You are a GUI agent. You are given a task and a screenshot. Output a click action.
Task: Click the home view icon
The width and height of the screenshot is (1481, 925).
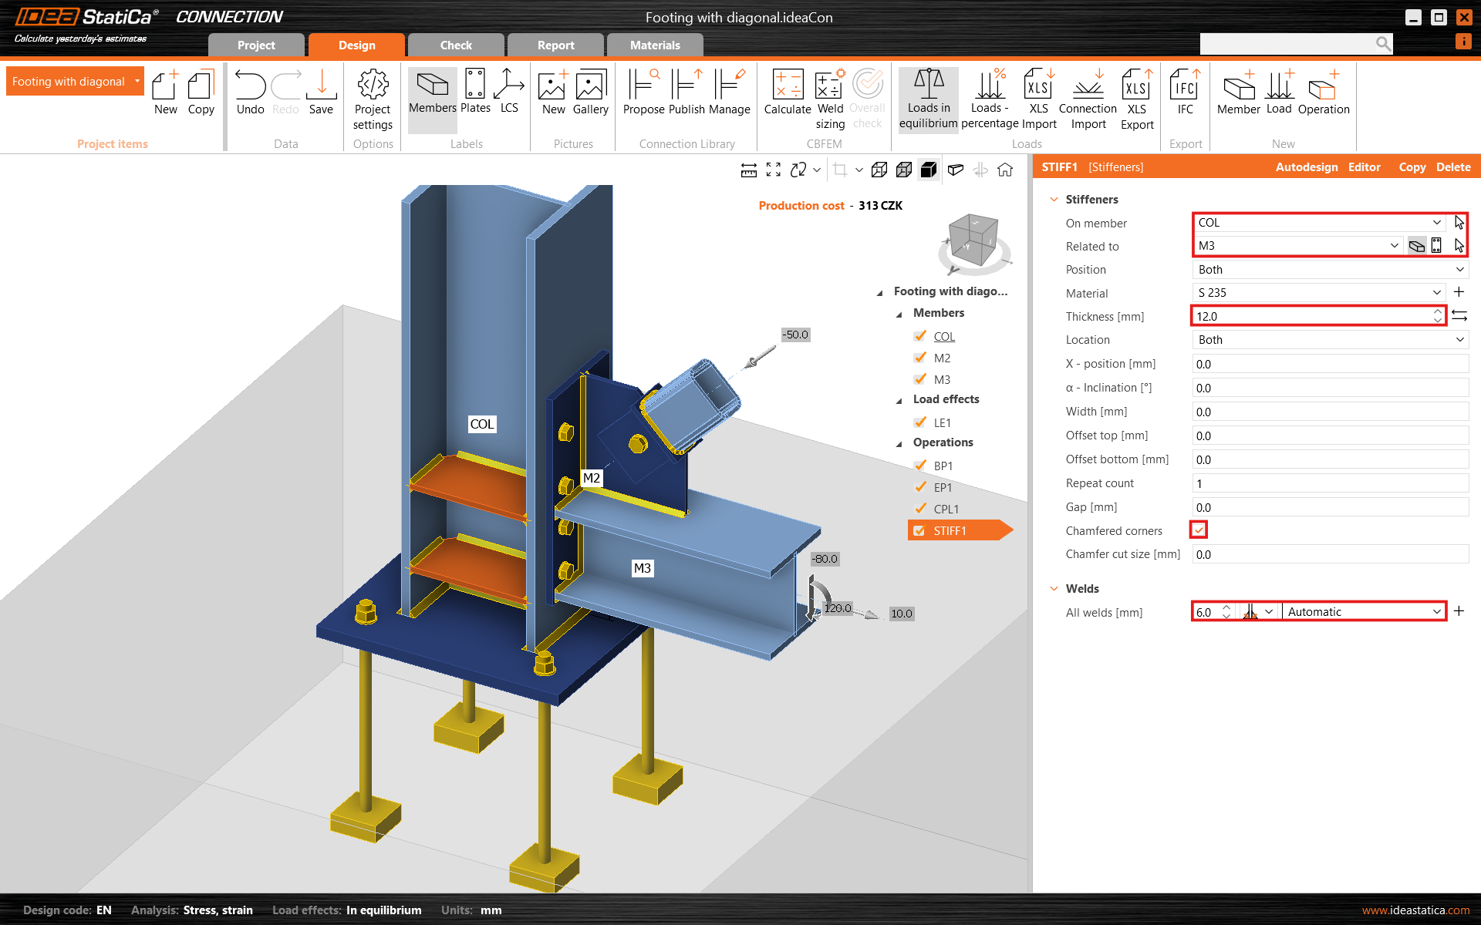(x=1005, y=170)
